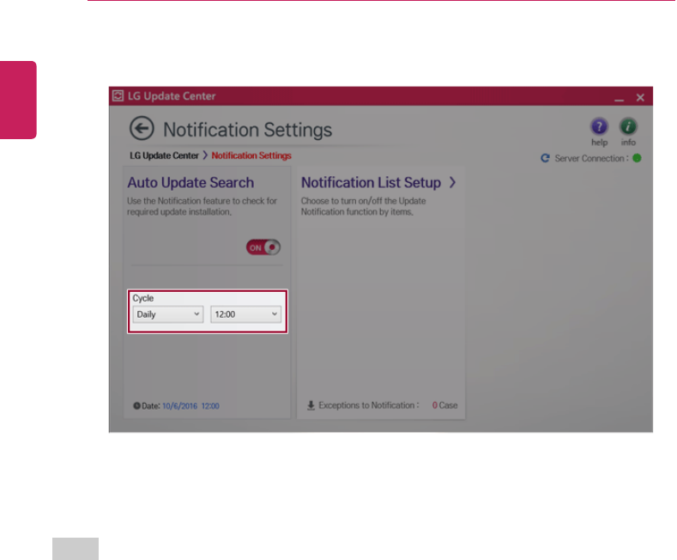Open the Daily cycle dropdown

coord(168,314)
